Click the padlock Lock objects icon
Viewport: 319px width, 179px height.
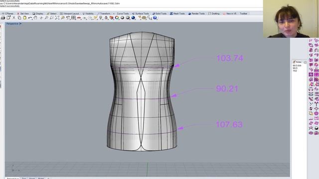[106, 18]
